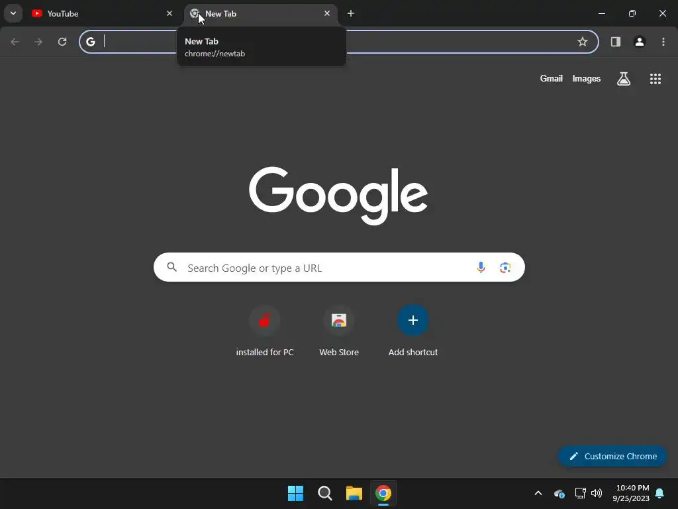Reload the current page
Image resolution: width=678 pixels, height=509 pixels.
[62, 42]
